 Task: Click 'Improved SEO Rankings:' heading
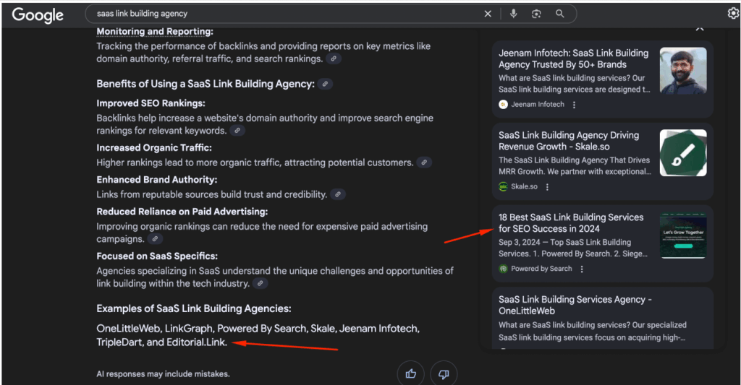coord(151,103)
